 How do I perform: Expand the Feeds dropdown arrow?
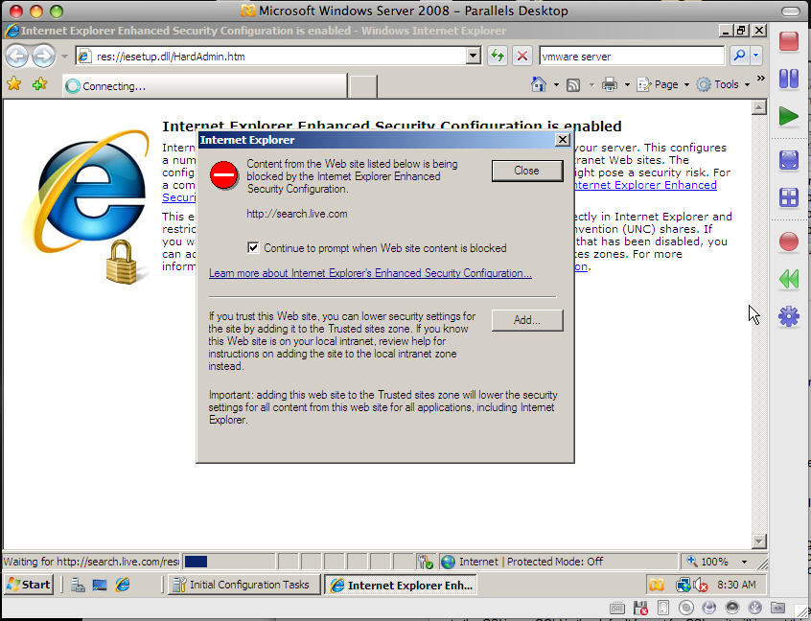[x=591, y=84]
